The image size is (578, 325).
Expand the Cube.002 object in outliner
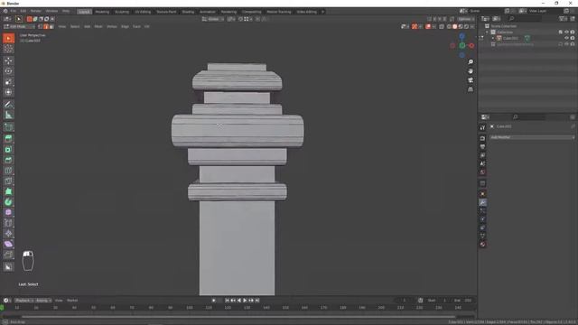(x=493, y=38)
